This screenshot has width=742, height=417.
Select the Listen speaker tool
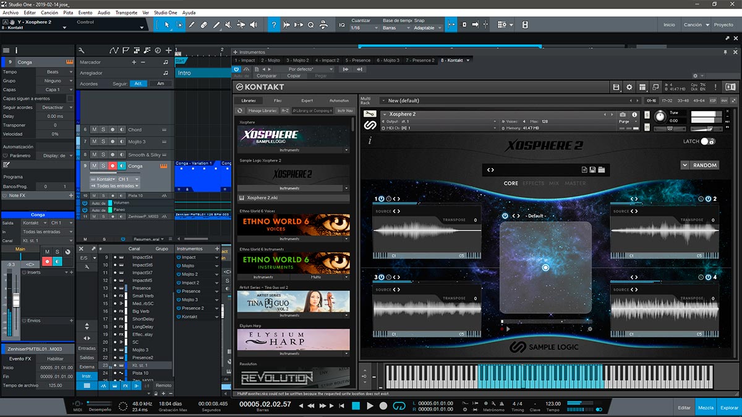(254, 25)
